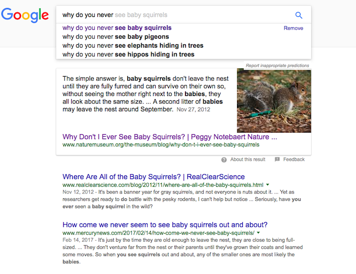The height and width of the screenshot is (274, 356).
Task: Click the Feedback flag icon
Action: pos(277,159)
